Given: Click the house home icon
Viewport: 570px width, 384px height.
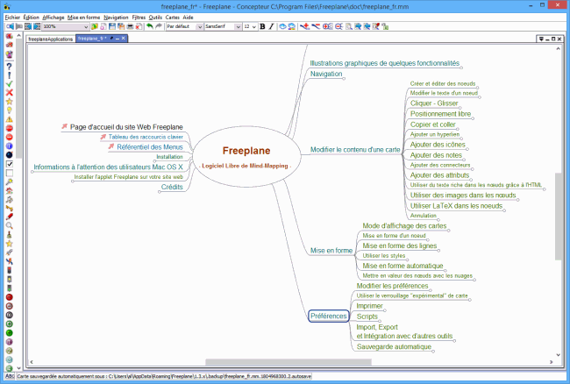Looking at the screenshot, I should (x=10, y=190).
